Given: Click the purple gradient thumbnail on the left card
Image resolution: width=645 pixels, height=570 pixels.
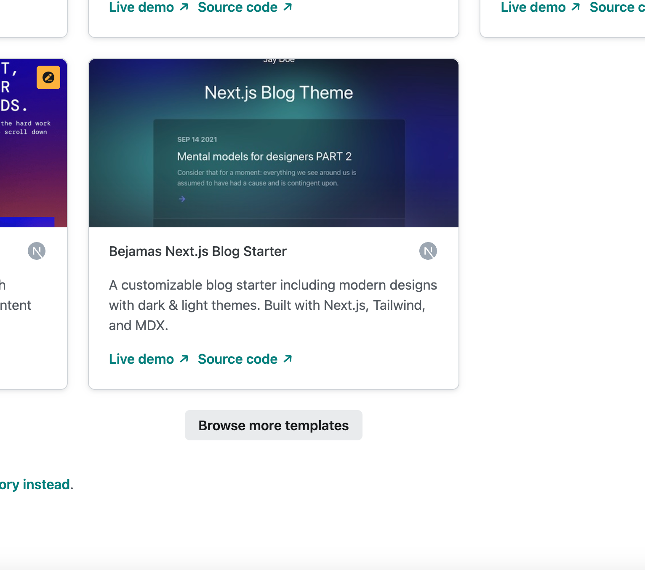Looking at the screenshot, I should coord(33,143).
